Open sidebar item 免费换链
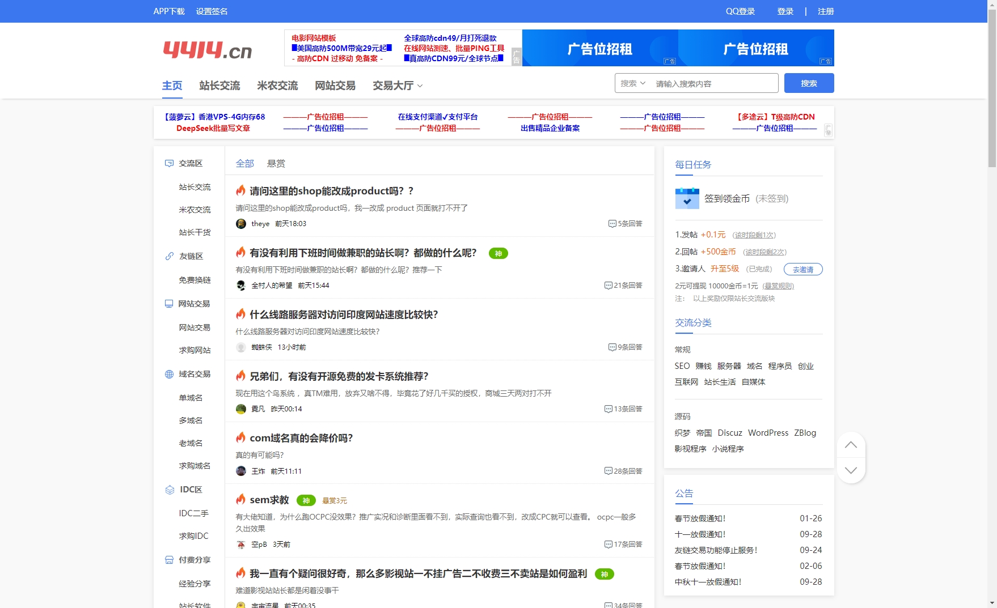Viewport: 997px width, 608px height. (195, 280)
